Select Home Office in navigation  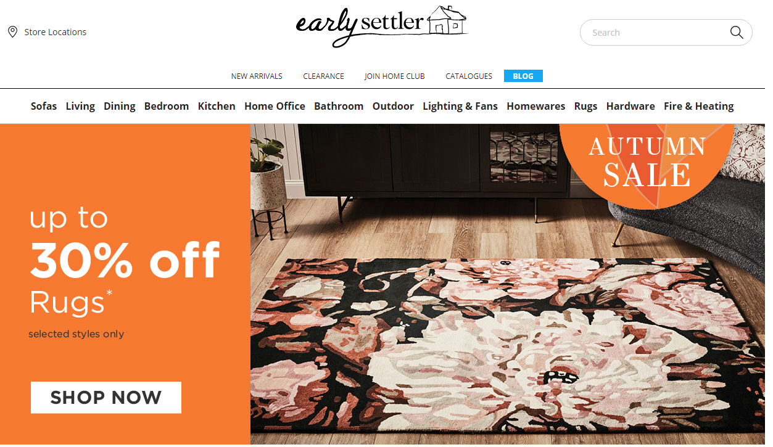(x=275, y=106)
